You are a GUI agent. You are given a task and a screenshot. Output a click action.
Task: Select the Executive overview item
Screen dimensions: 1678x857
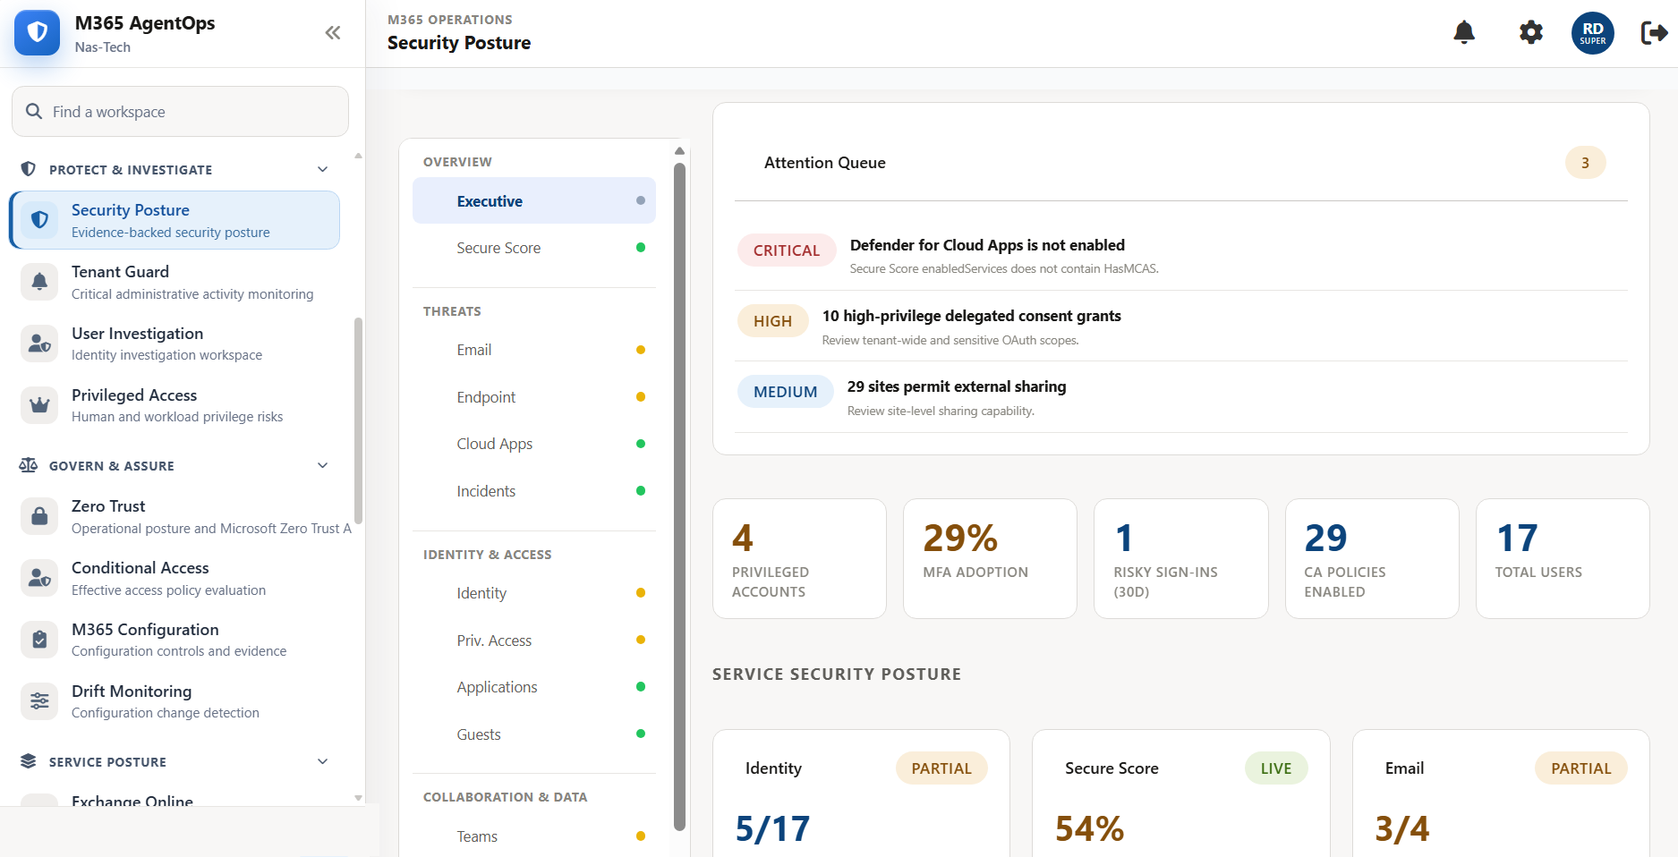pyautogui.click(x=534, y=200)
